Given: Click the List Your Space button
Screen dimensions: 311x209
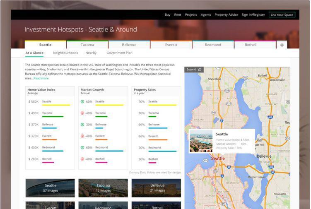Looking at the screenshot, I should [x=282, y=14].
